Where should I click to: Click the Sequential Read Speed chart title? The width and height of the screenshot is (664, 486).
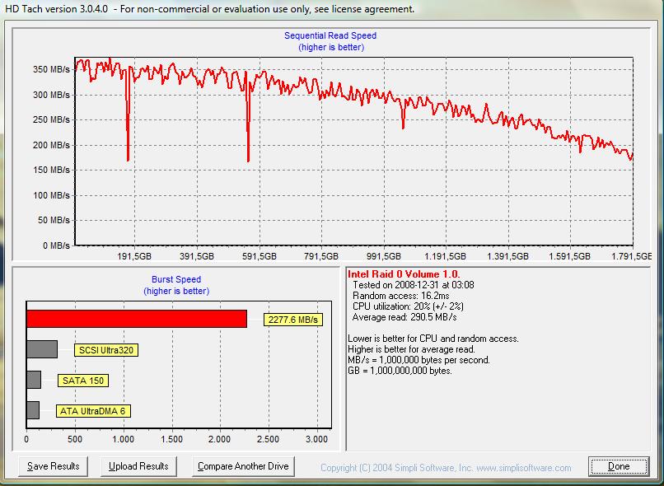[x=330, y=35]
